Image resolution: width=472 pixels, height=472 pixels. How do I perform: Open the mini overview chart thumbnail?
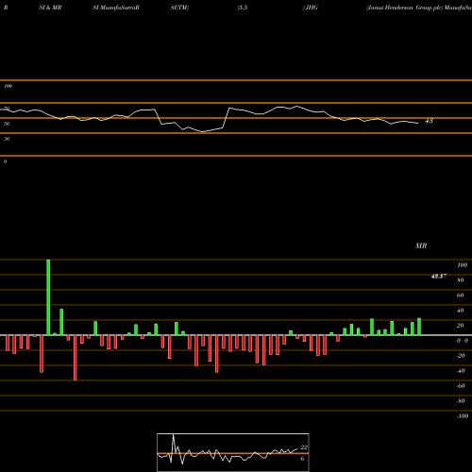click(233, 452)
